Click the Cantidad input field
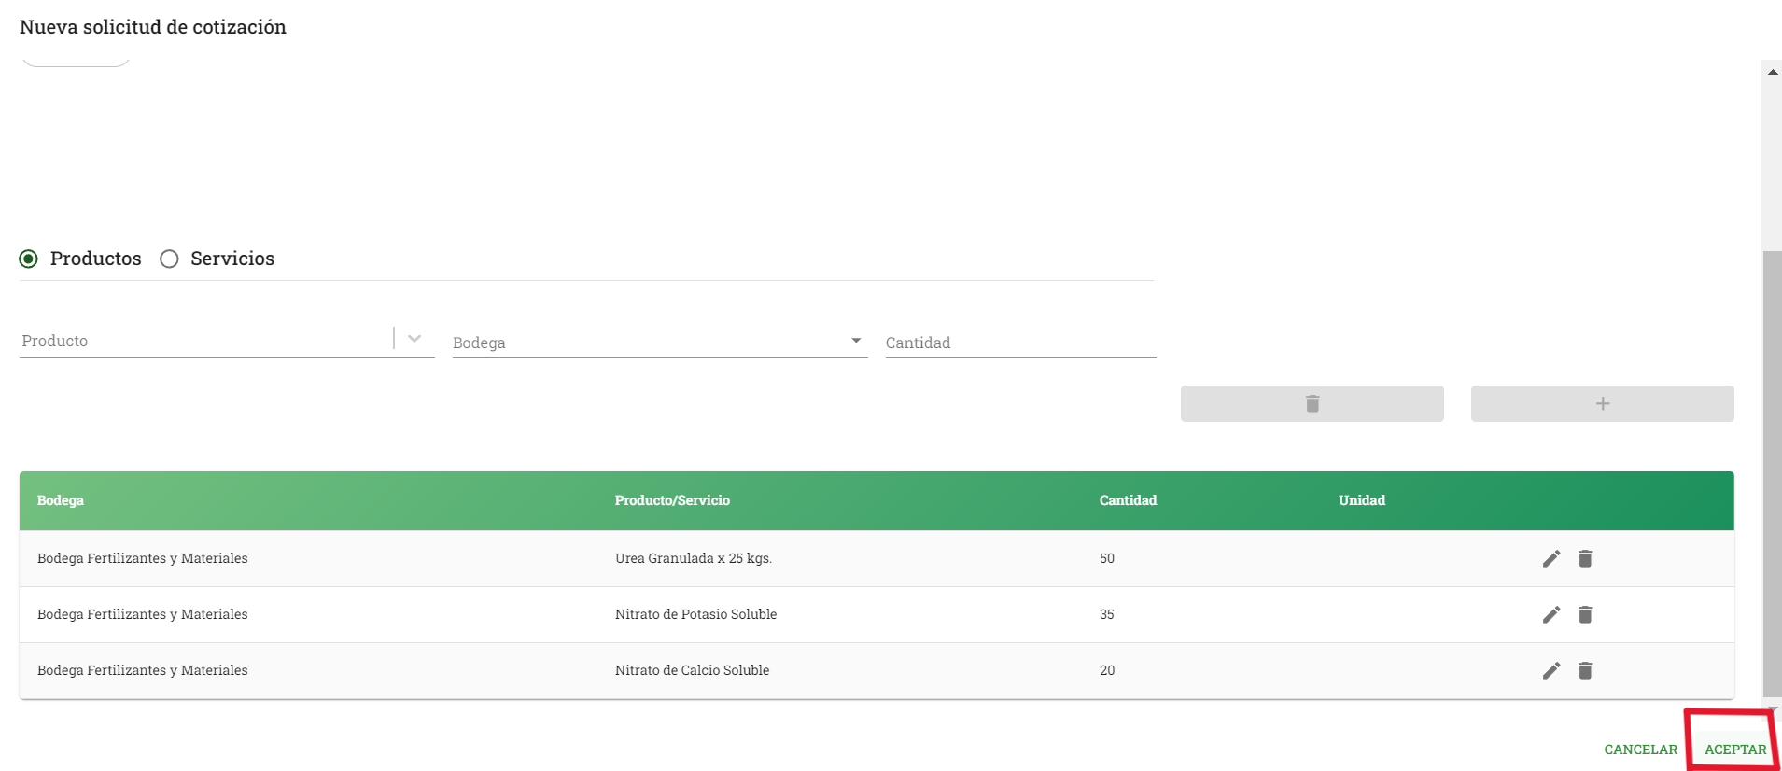The image size is (1782, 771). tap(1020, 343)
